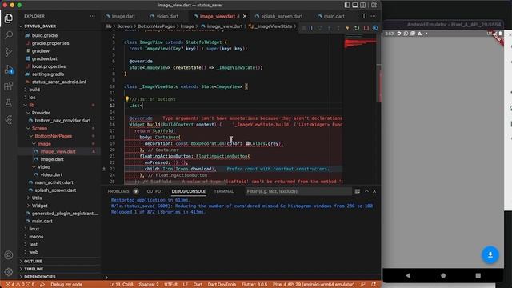
Task: Open the Testing flask view
Action: [9, 103]
